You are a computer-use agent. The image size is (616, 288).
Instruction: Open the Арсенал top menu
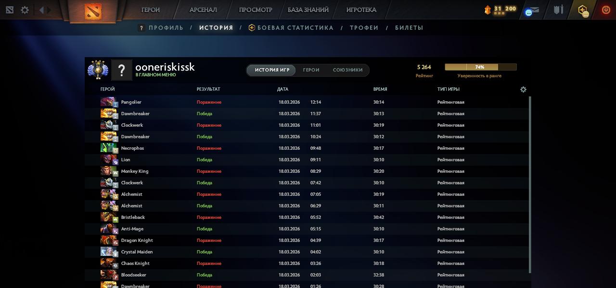coord(203,10)
